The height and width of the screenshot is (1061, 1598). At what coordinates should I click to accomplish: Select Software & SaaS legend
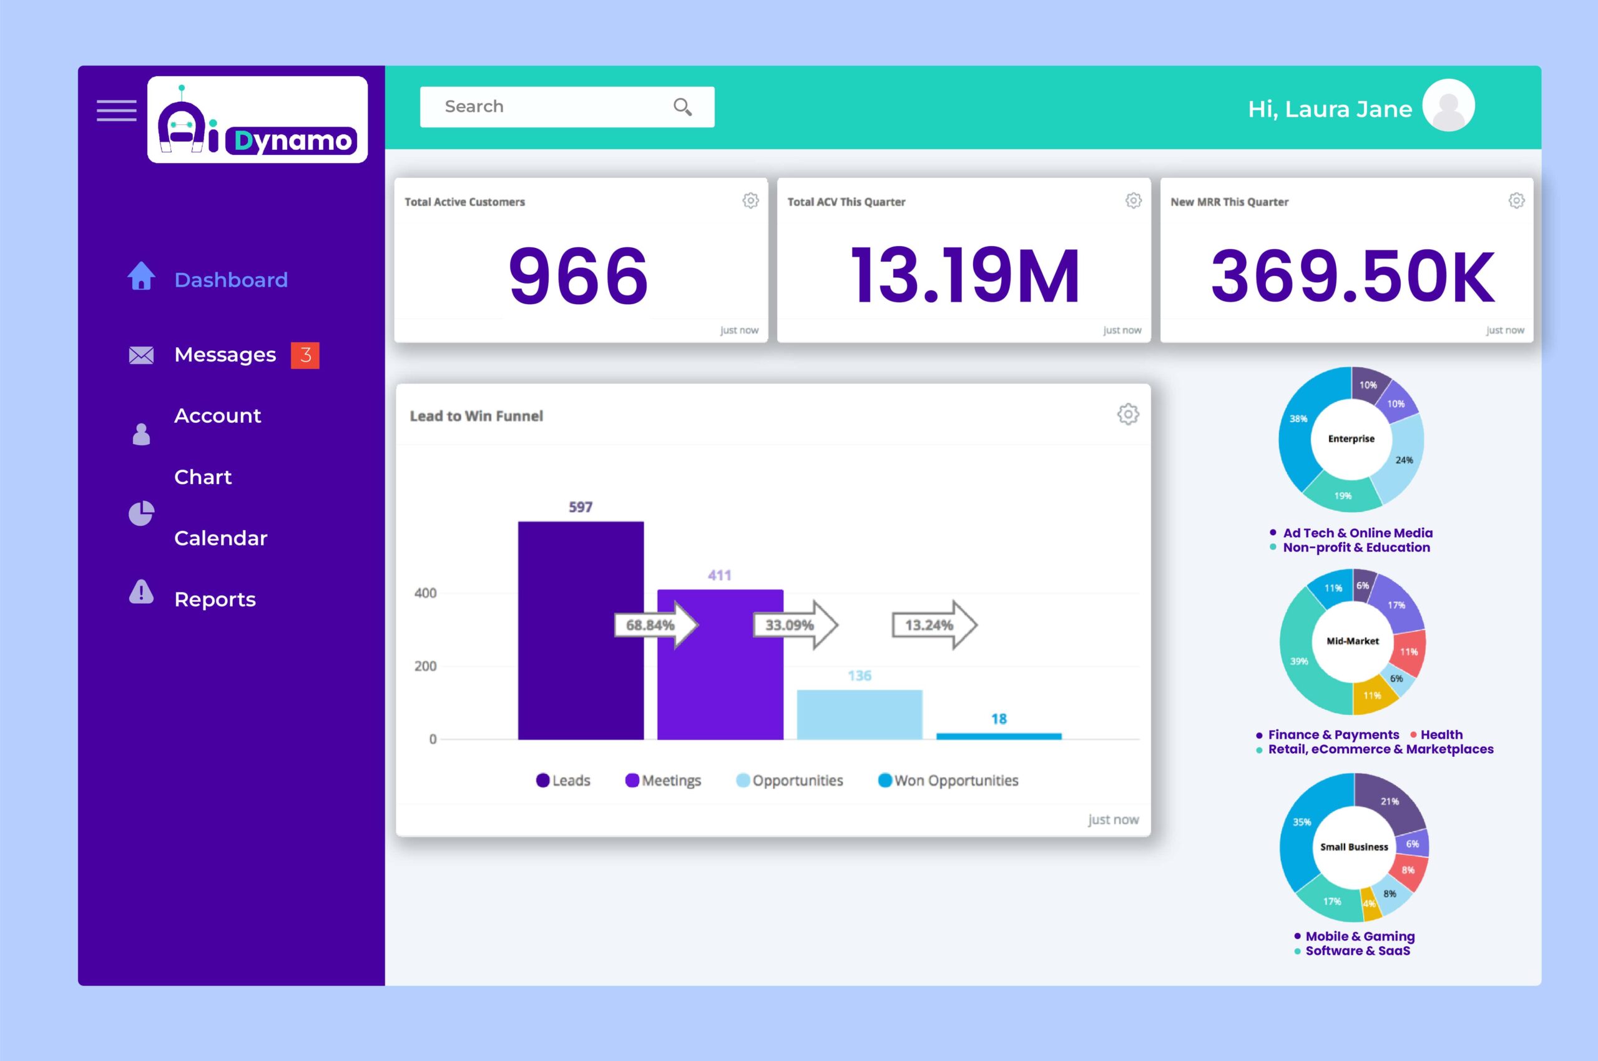pos(1352,950)
